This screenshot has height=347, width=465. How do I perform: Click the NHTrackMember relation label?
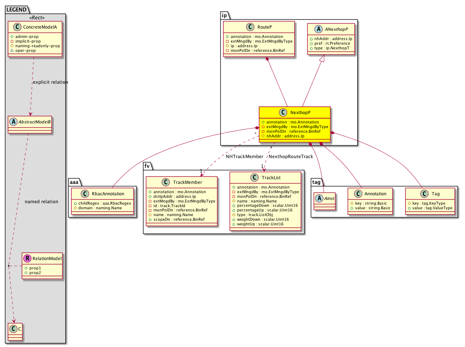point(244,157)
